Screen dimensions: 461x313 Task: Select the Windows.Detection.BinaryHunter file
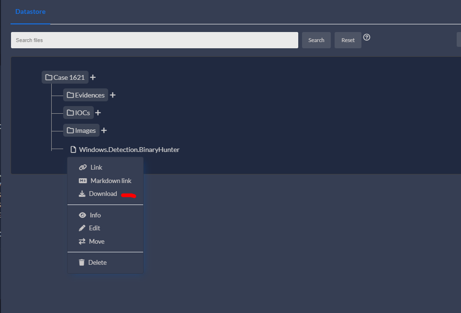[x=129, y=149]
